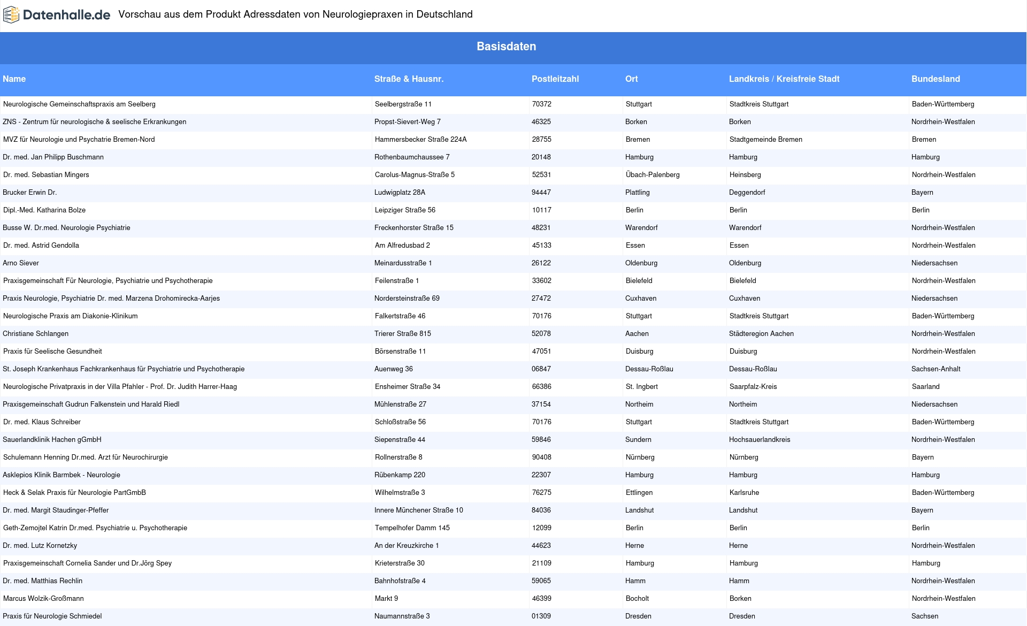Click postal code 01309
The image size is (1027, 626).
(x=541, y=616)
